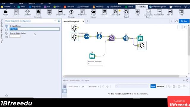Open the Documentation tool category
The width and height of the screenshot is (190, 107).
pyautogui.click(x=114, y=7)
